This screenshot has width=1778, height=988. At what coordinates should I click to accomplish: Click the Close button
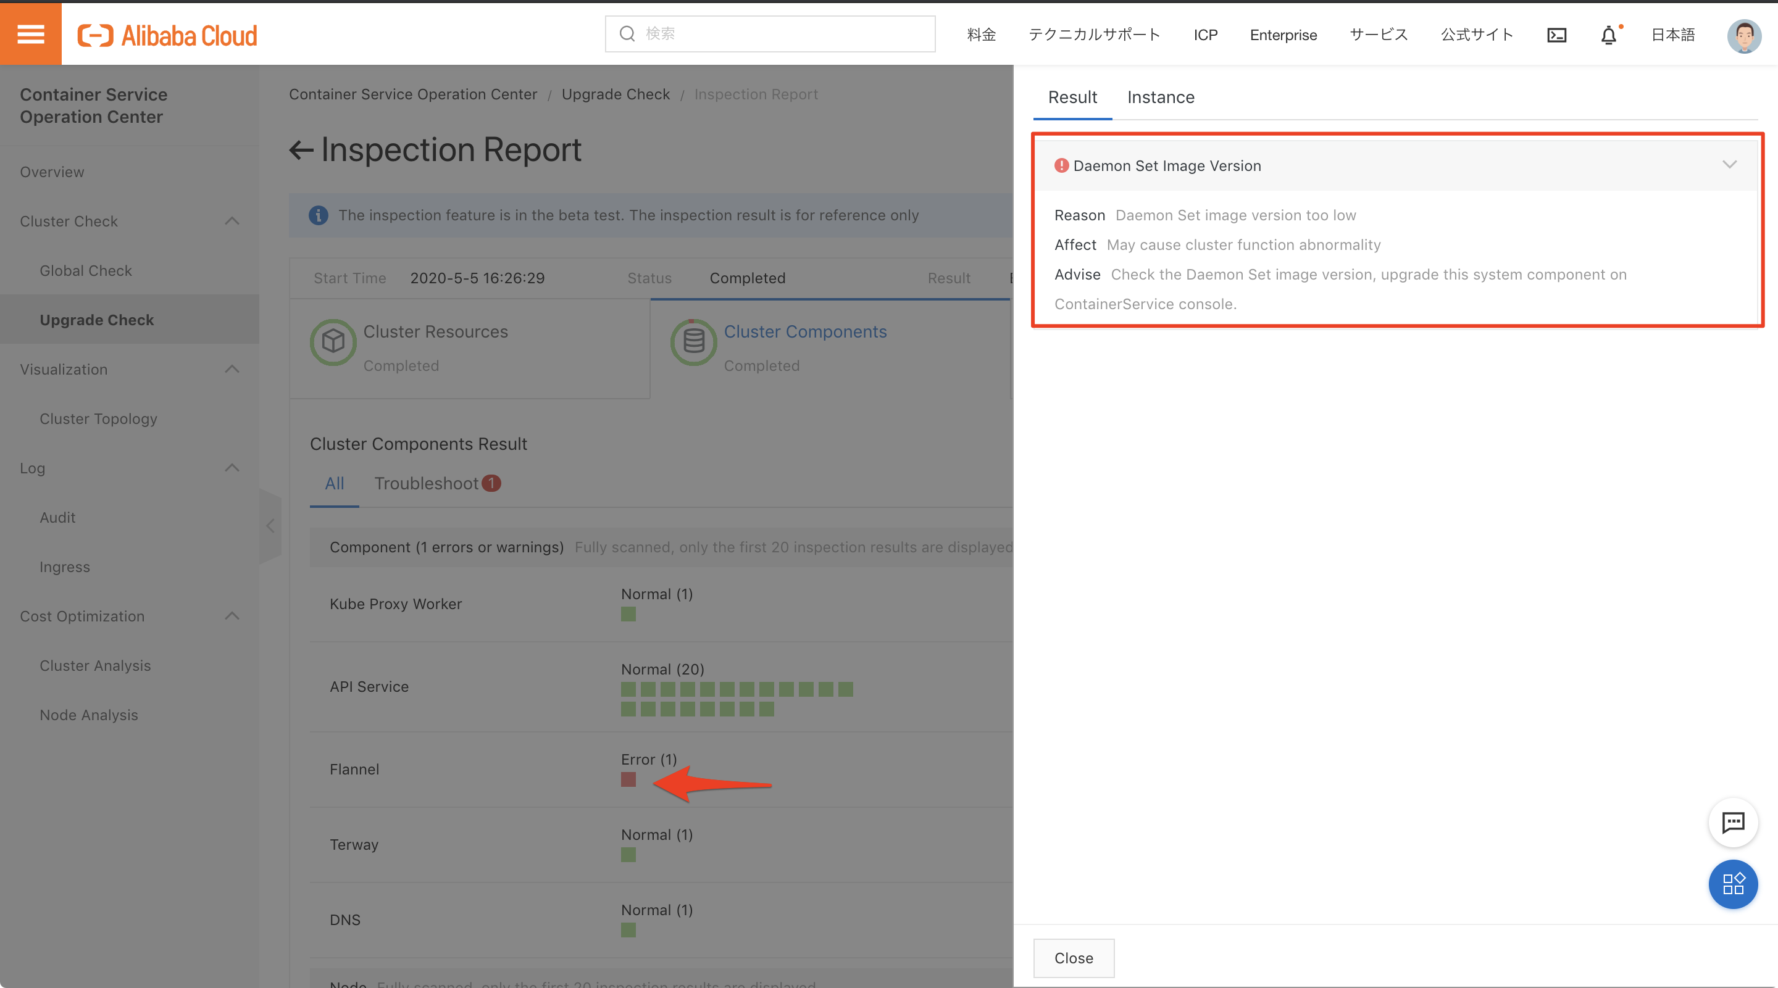1074,958
